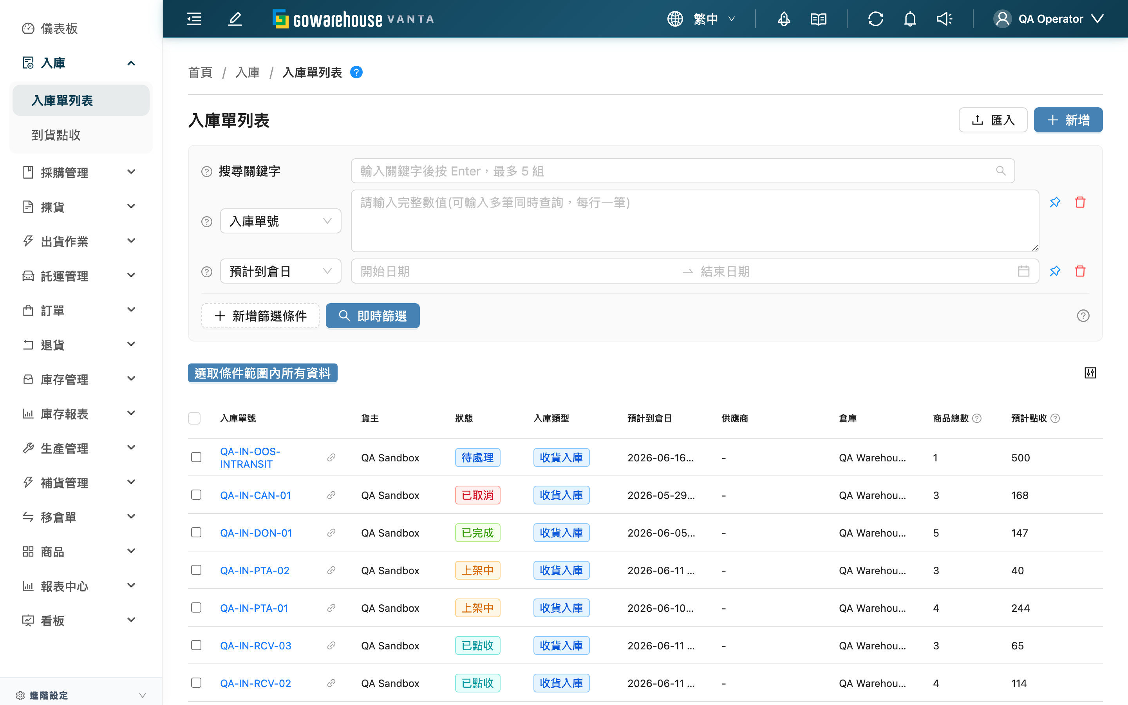
Task: Delete the 入庫單號 filter row
Action: tap(1080, 202)
